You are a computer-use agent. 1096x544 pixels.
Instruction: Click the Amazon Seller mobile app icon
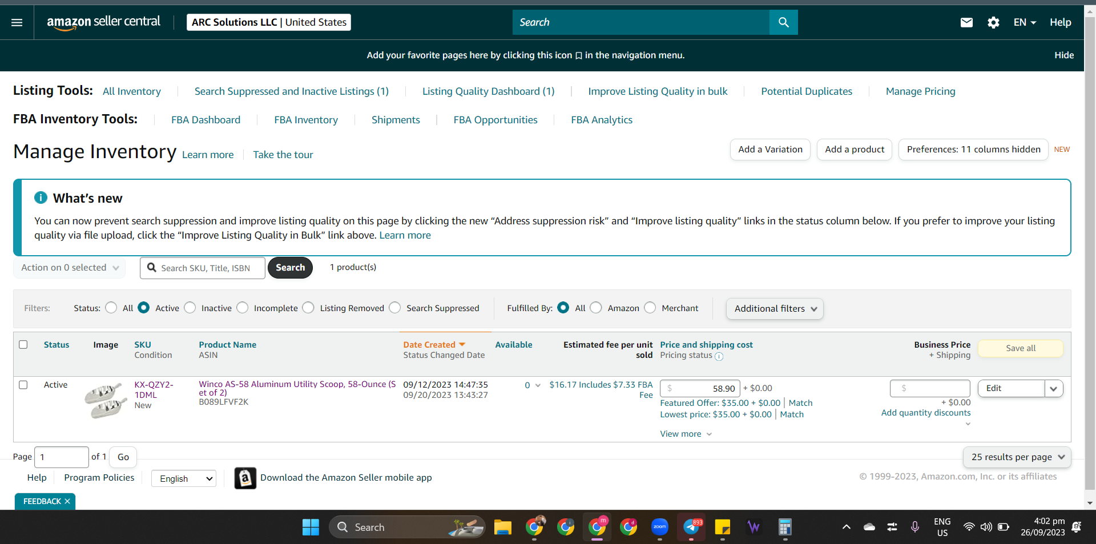click(245, 478)
